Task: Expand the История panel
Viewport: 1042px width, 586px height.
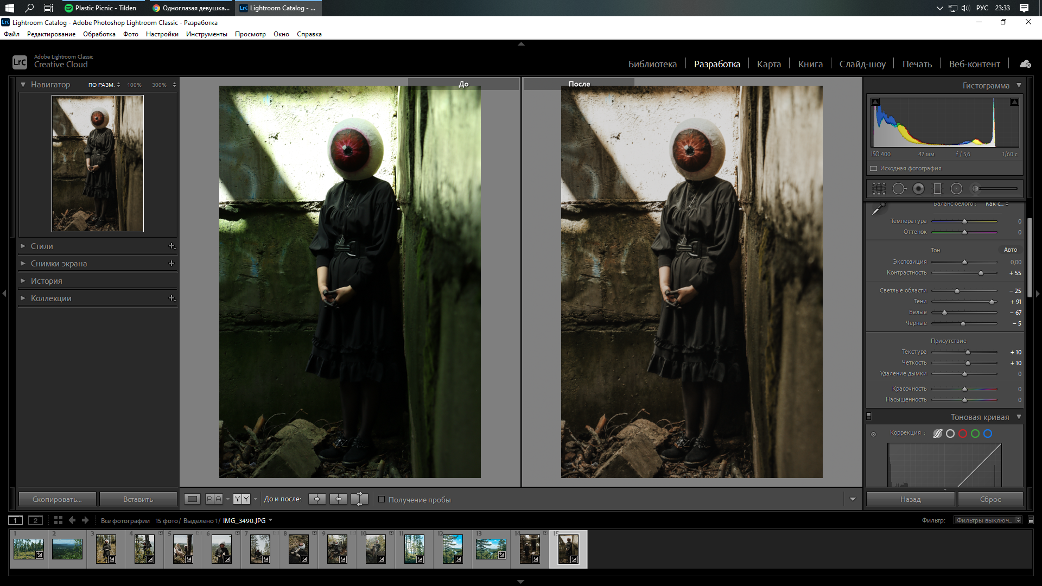Action: pos(23,281)
